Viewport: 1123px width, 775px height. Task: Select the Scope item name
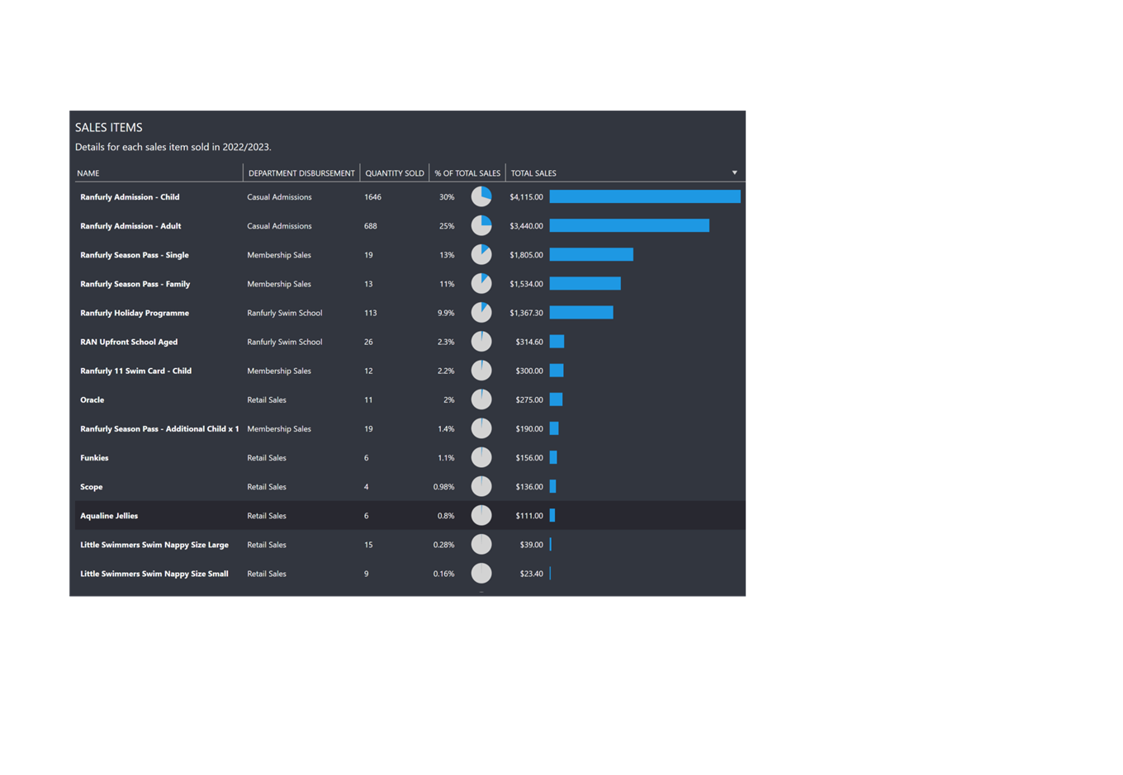92,487
